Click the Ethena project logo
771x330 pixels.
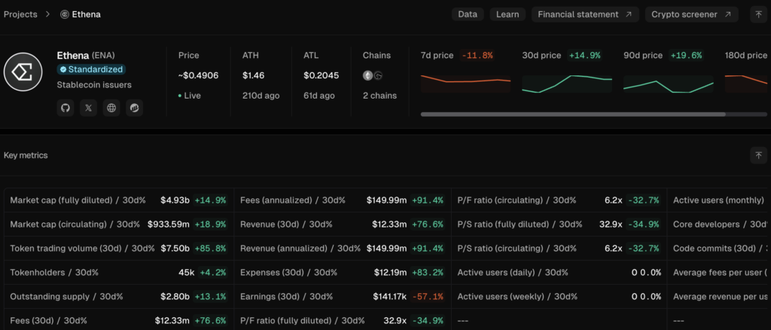click(23, 73)
